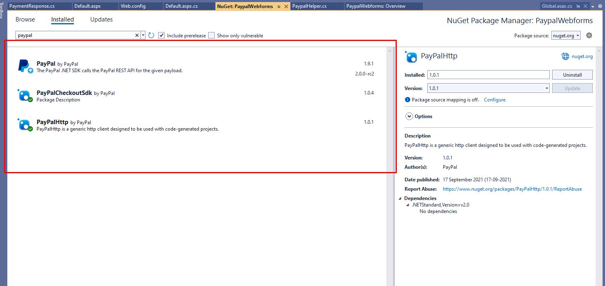Image resolution: width=605 pixels, height=286 pixels.
Task: Click the package source mapping info icon
Action: pyautogui.click(x=407, y=100)
